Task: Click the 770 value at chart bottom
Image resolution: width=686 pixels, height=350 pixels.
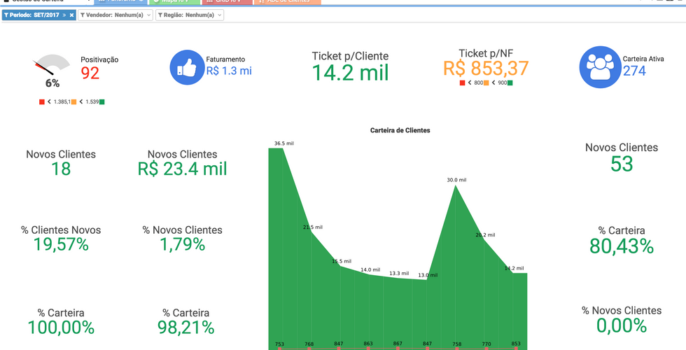Action: click(486, 344)
